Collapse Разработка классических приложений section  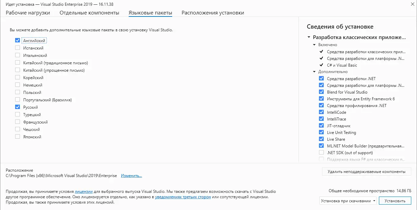tap(309, 37)
